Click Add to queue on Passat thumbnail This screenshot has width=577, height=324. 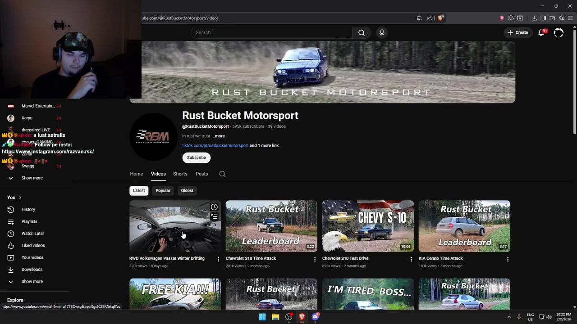click(x=214, y=217)
